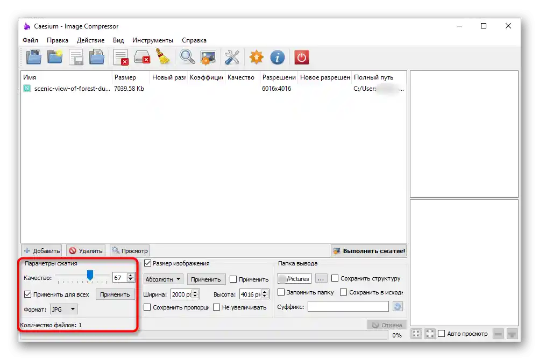Enable Сохранить в исходной checkbox
Viewport: 539px width, 360px height.
pyautogui.click(x=343, y=292)
